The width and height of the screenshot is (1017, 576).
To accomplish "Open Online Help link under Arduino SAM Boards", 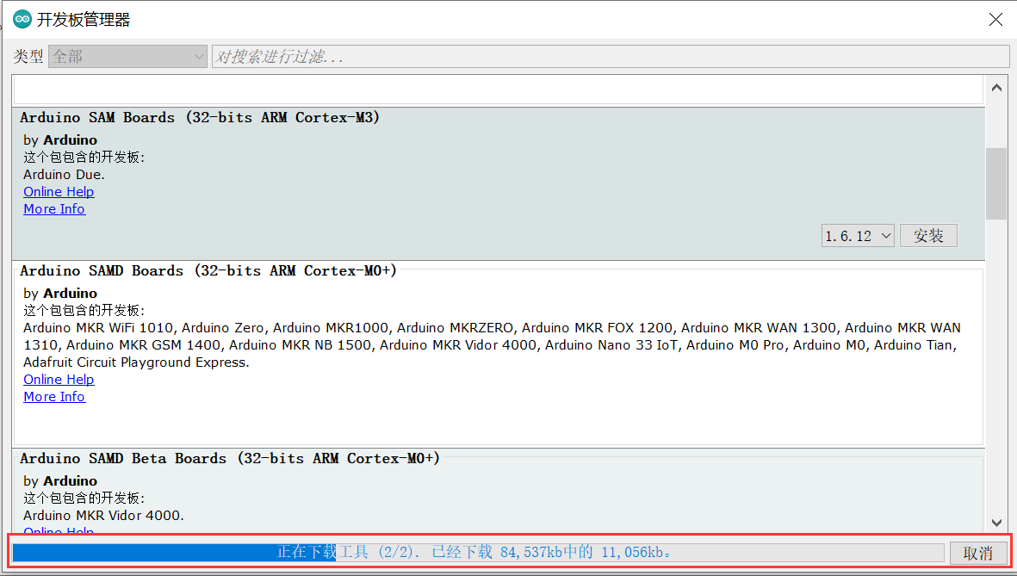I will pos(59,192).
